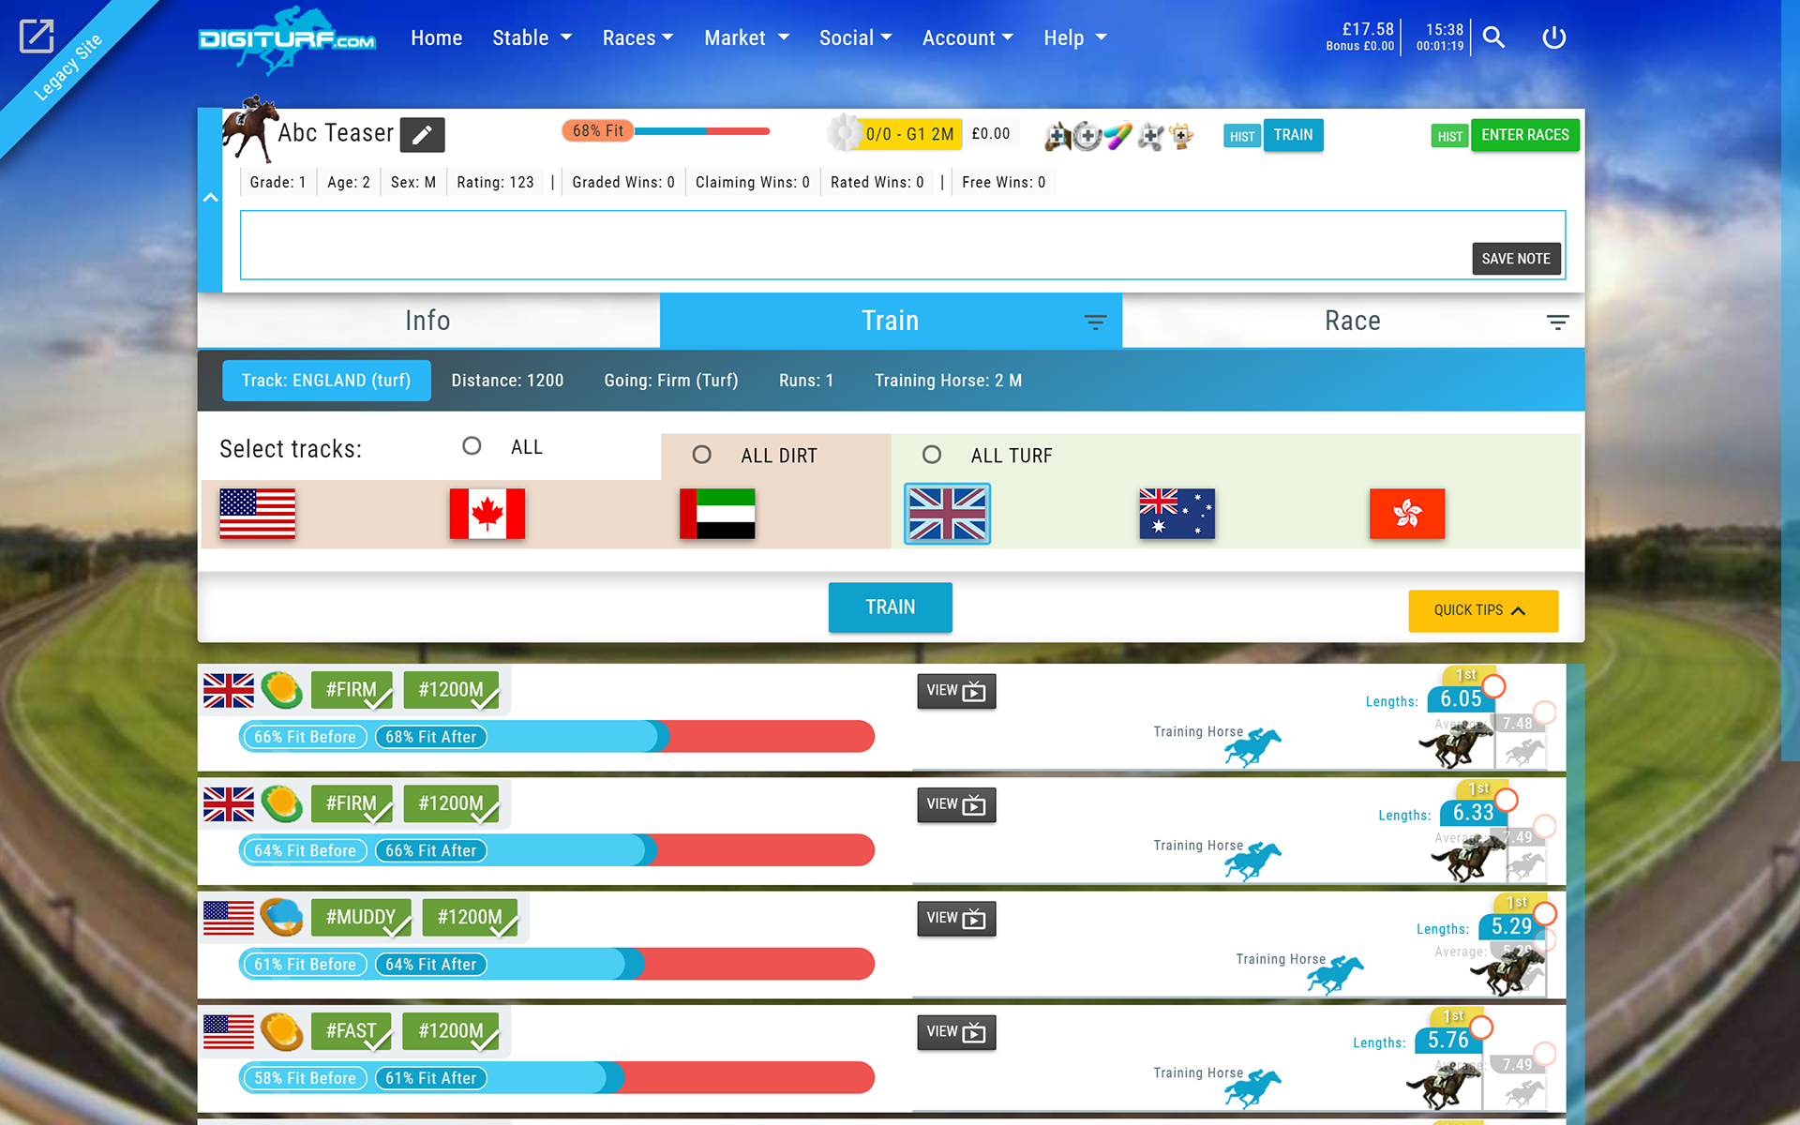Click VIEW replay in 6.05 lengths row
1800x1125 pixels.
pyautogui.click(x=956, y=691)
